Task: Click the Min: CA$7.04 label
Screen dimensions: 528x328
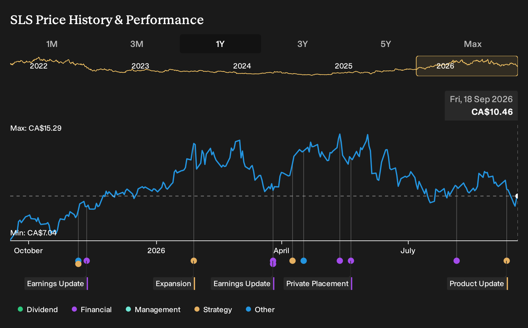Action: point(33,233)
